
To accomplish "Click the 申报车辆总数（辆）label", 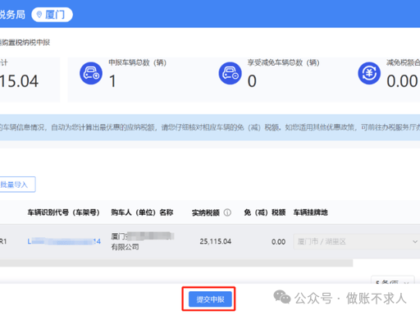I will 138,62.
